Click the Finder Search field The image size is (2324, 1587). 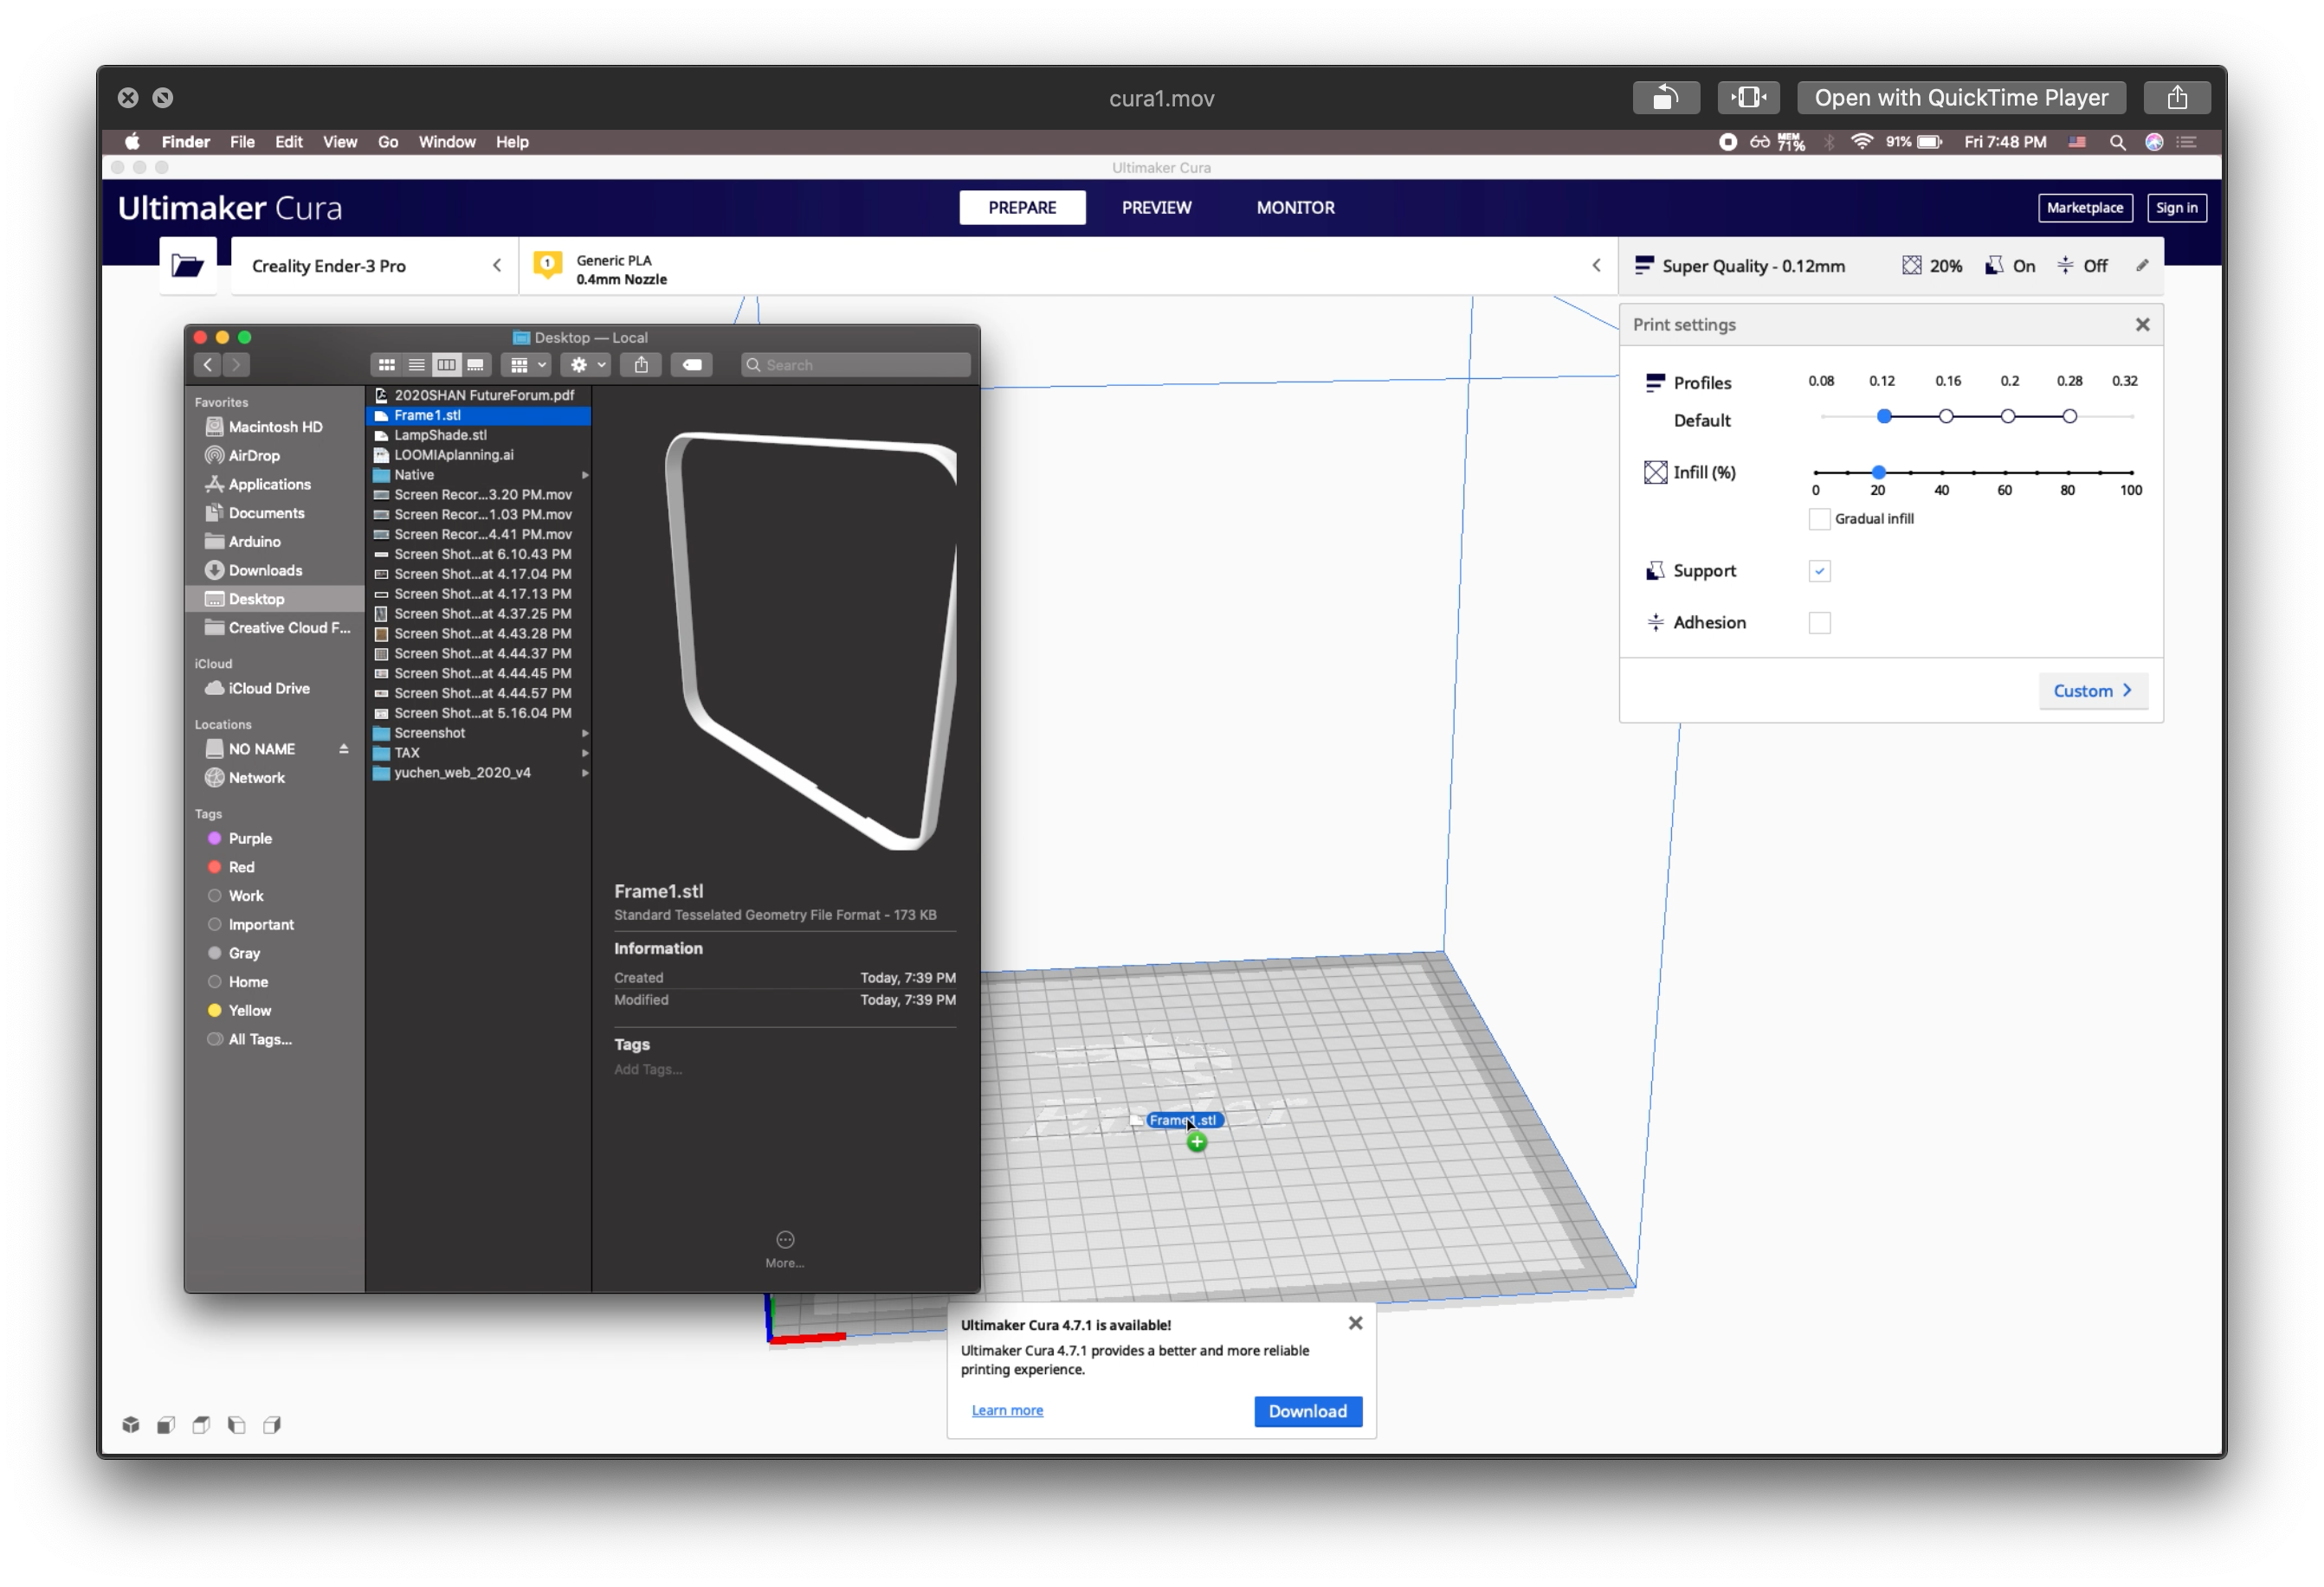coord(856,365)
